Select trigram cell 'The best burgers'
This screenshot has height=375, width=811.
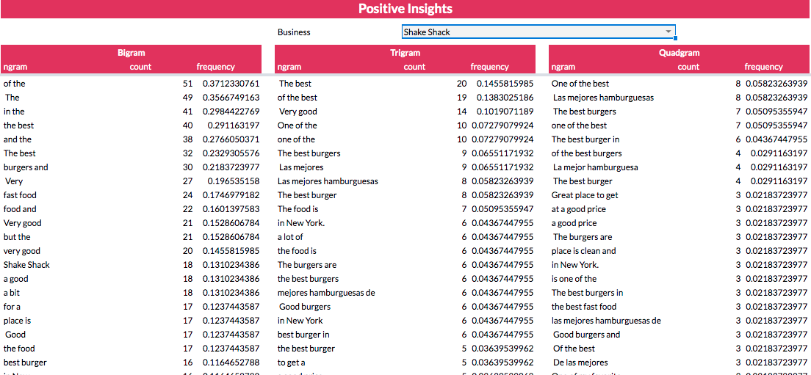(x=309, y=153)
